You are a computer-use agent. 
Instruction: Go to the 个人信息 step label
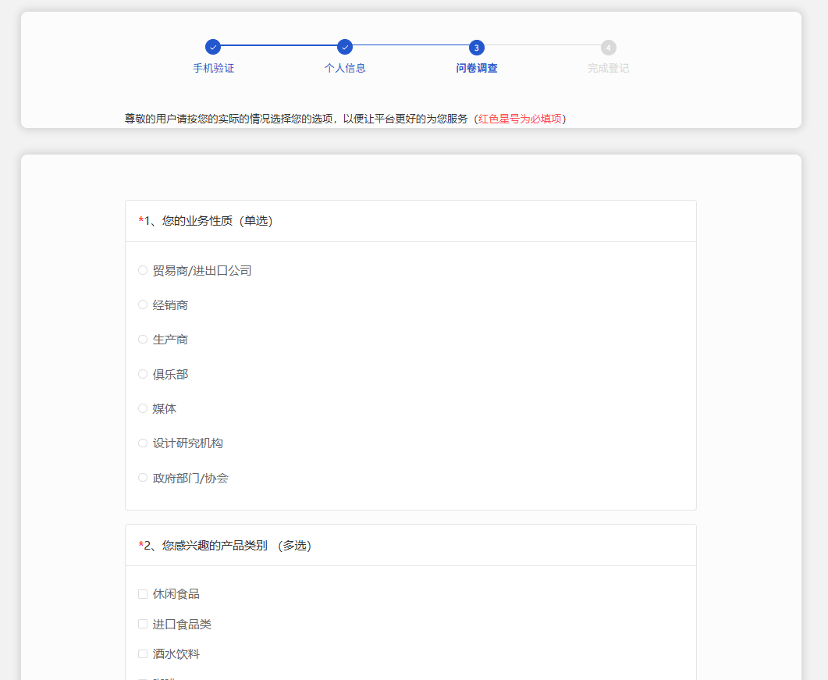coord(345,68)
